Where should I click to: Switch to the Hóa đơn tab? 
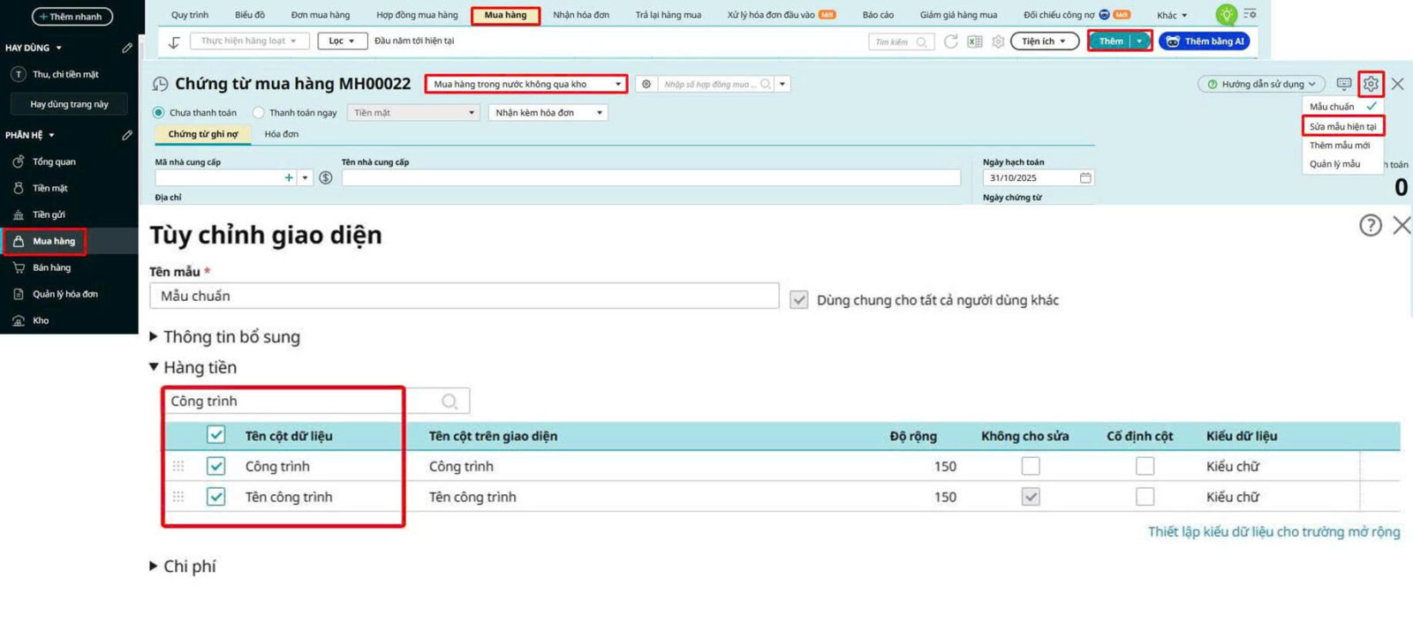coord(281,134)
